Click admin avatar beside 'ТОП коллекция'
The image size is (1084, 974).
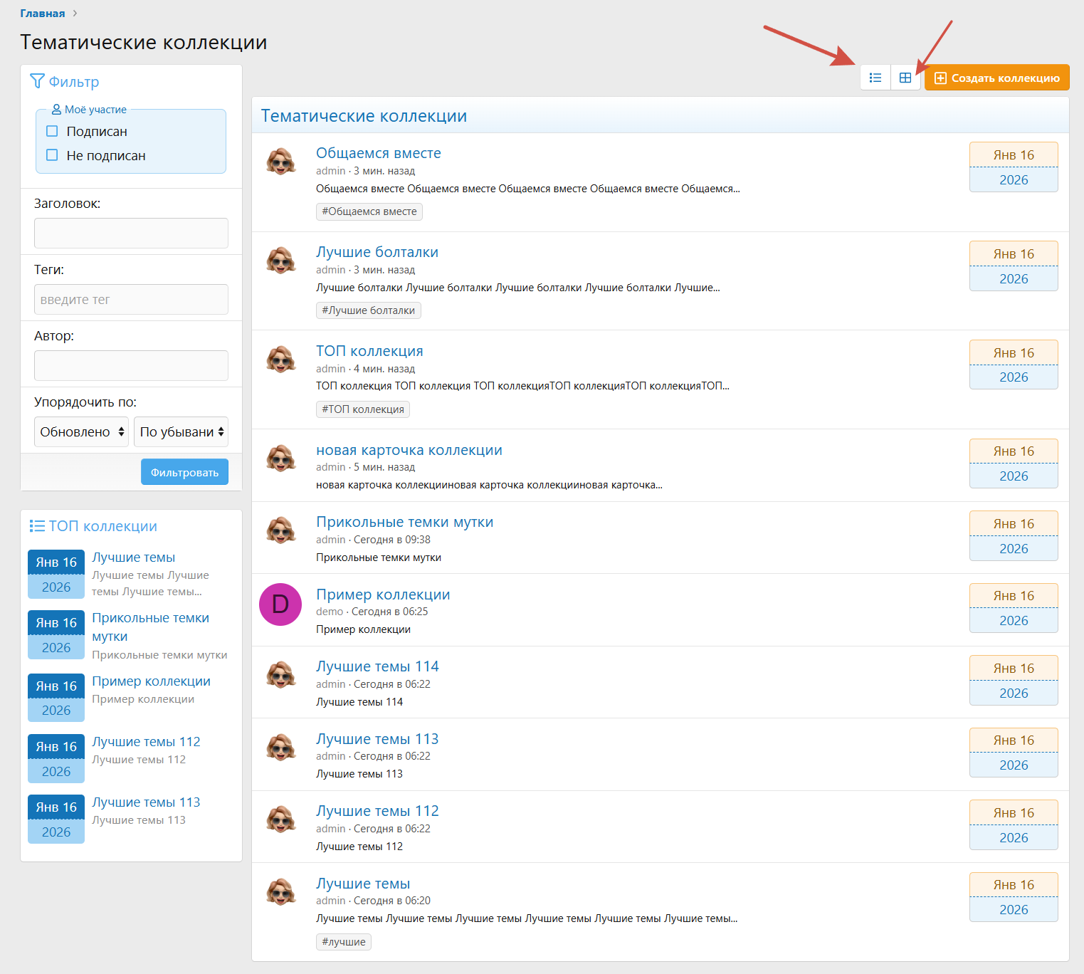point(280,360)
